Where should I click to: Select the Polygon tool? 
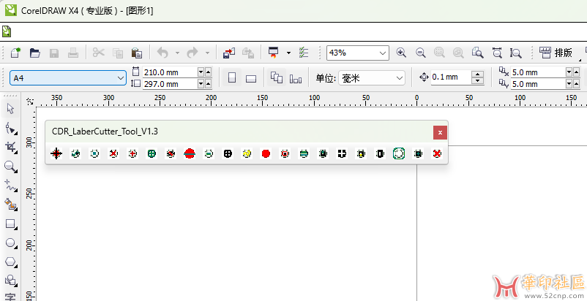click(x=10, y=262)
